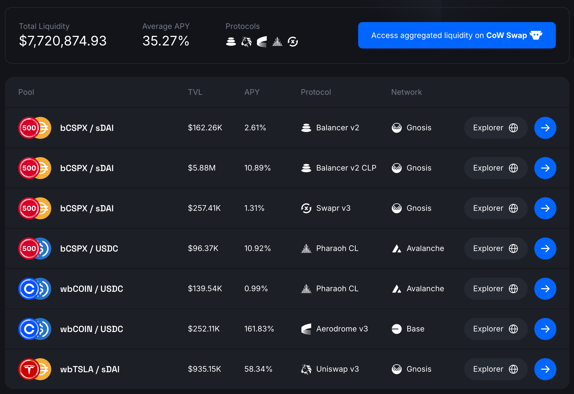Click the TVL column header
This screenshot has height=394, width=574.
pos(195,92)
